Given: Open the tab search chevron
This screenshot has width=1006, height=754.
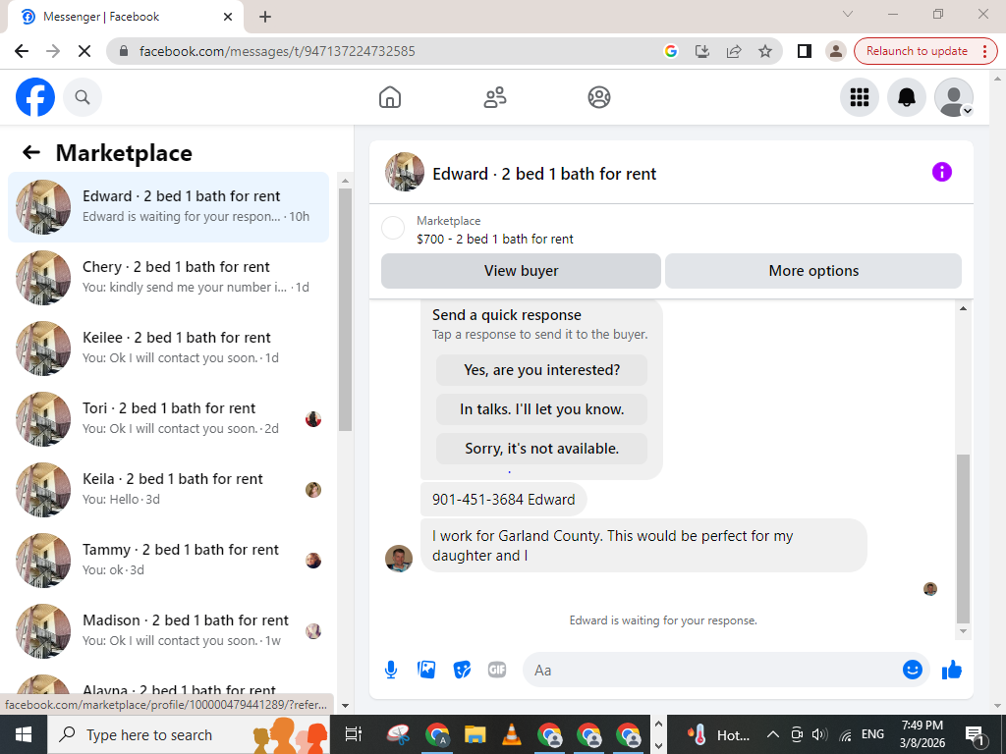Looking at the screenshot, I should coord(848,14).
